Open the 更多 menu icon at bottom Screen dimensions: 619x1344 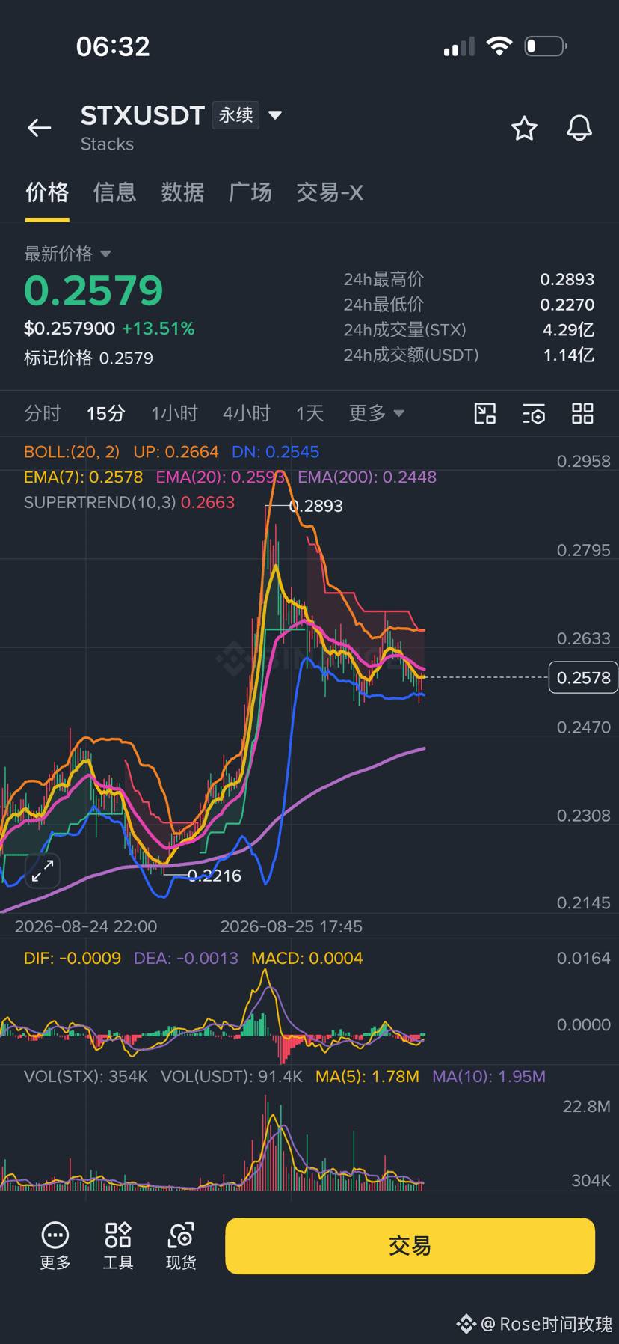click(55, 1246)
